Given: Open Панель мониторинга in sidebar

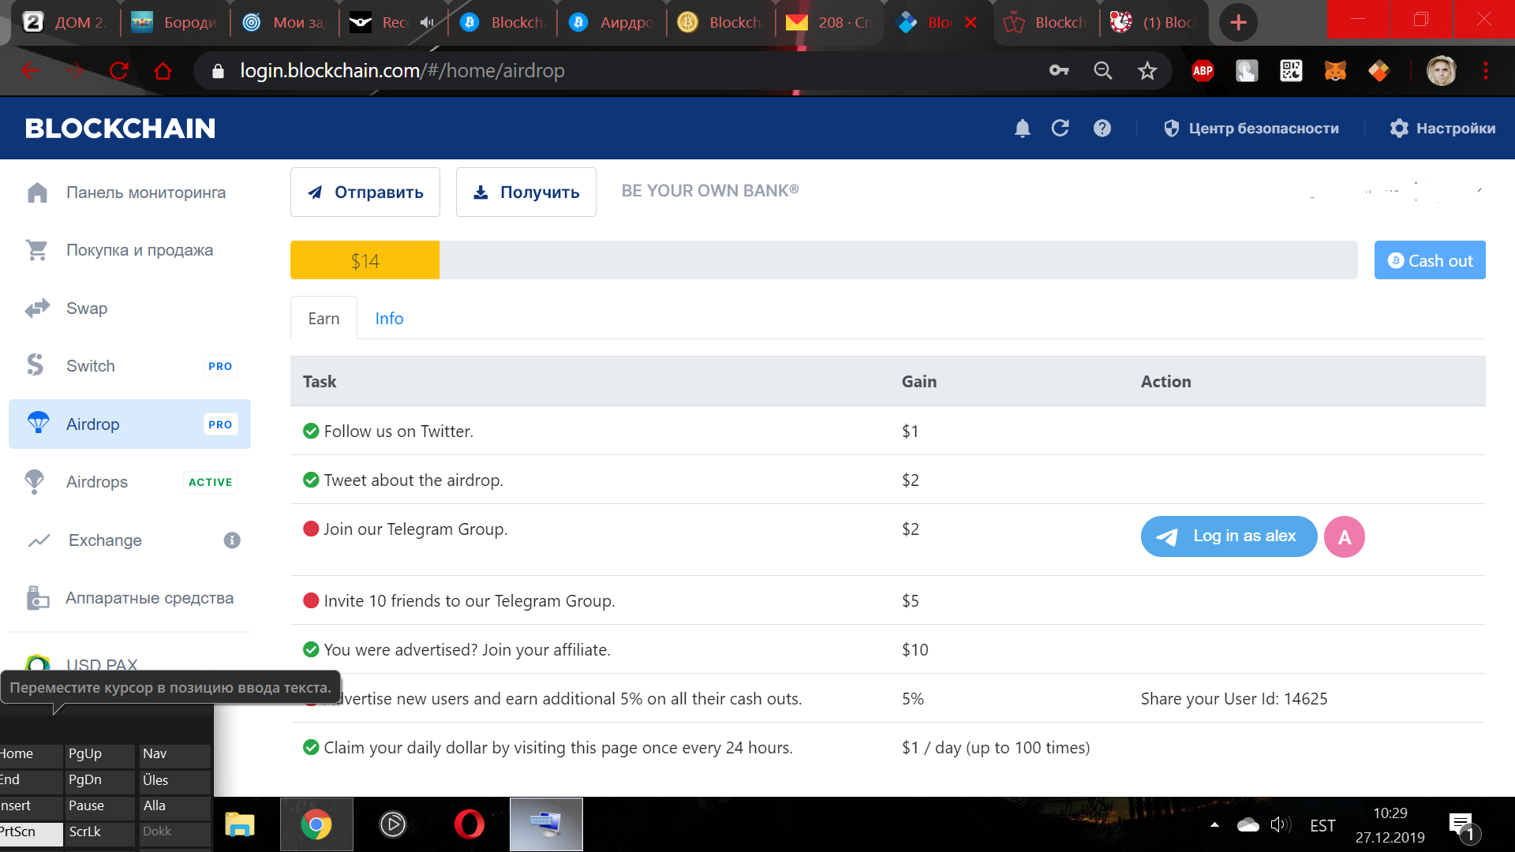Looking at the screenshot, I should [x=129, y=192].
